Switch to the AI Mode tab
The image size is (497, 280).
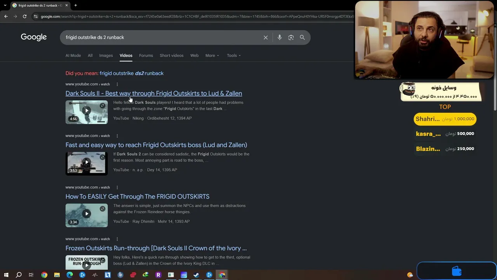point(73,55)
